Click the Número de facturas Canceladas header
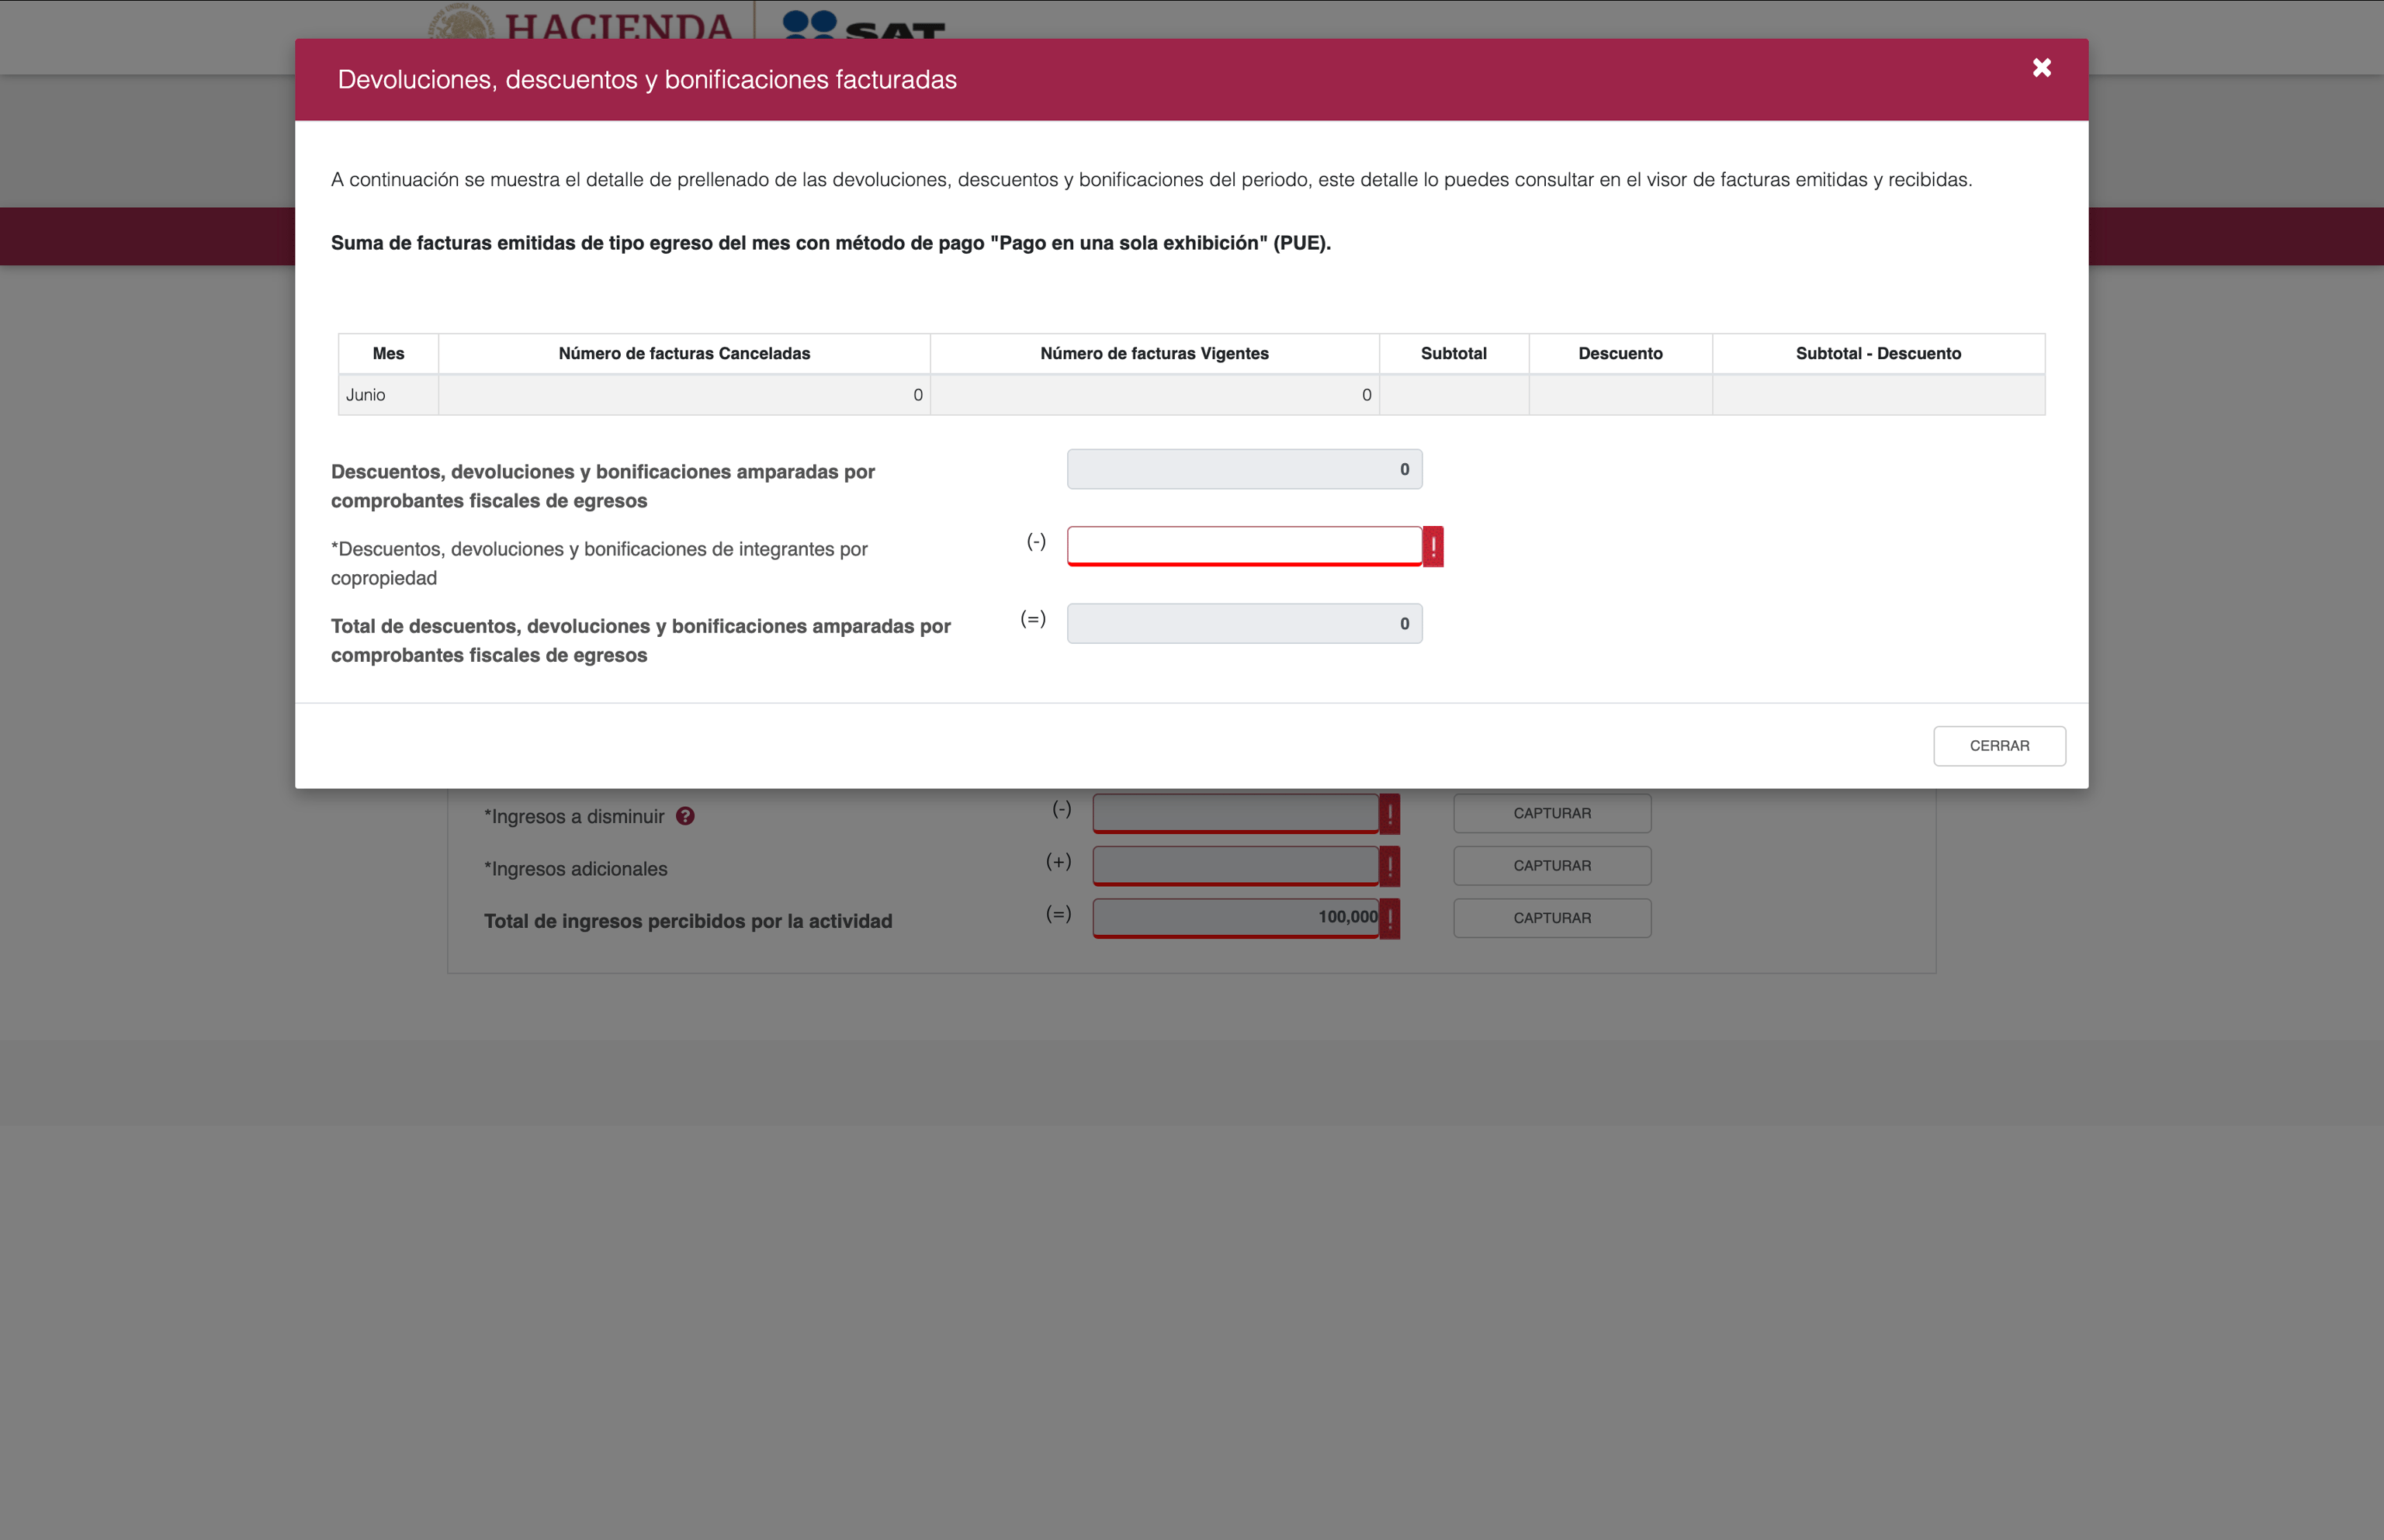The height and width of the screenshot is (1540, 2384). [x=684, y=354]
